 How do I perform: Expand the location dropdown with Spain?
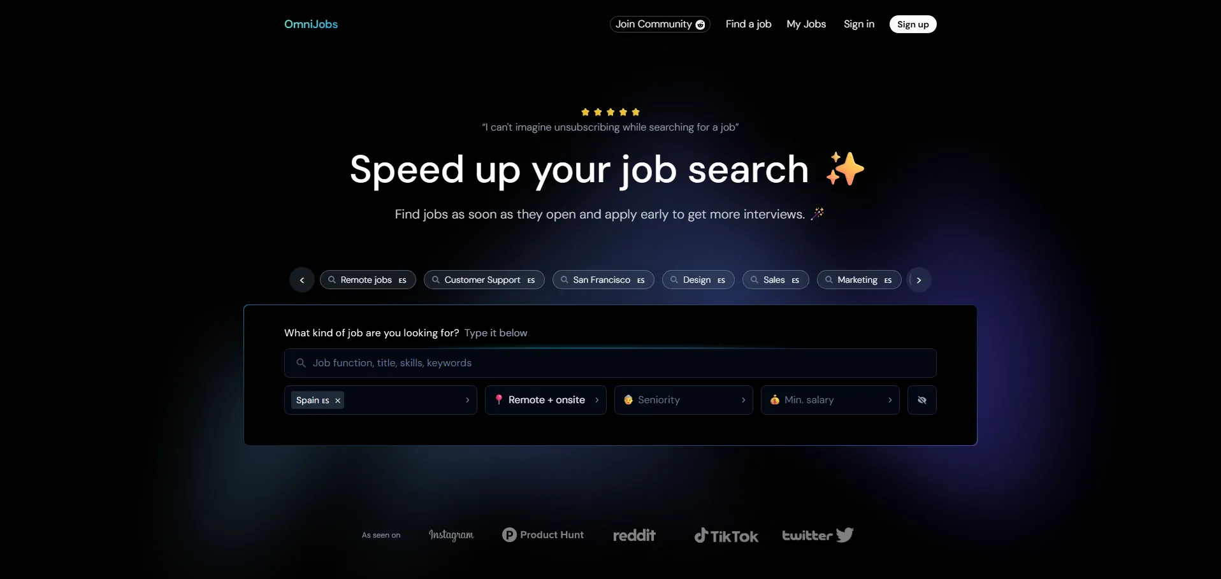pyautogui.click(x=467, y=400)
